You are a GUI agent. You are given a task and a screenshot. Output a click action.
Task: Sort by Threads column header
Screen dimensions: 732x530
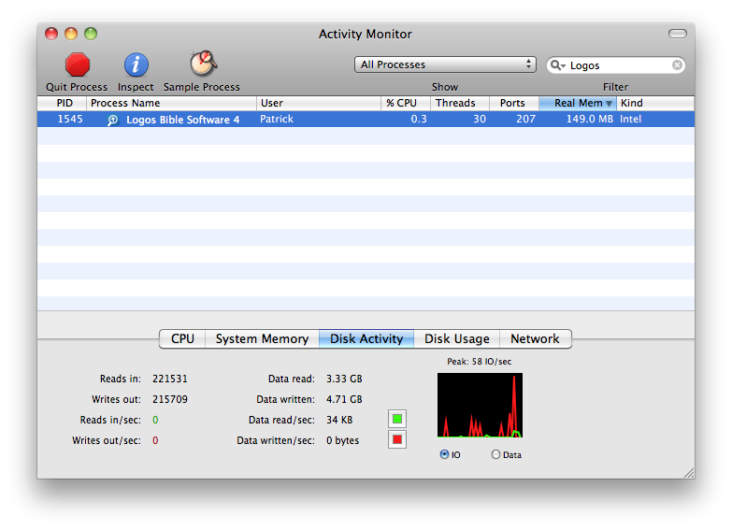(x=459, y=103)
